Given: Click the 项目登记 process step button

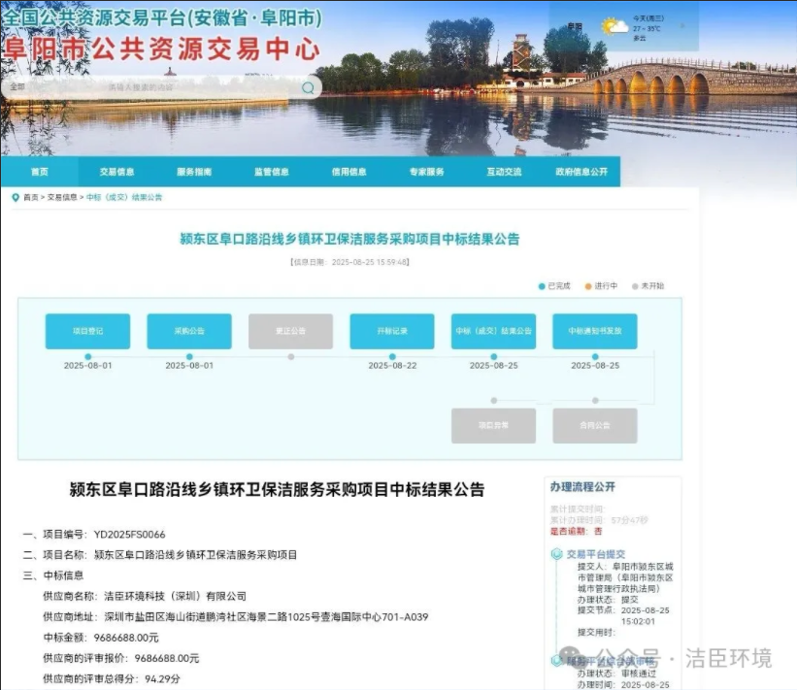Looking at the screenshot, I should [87, 331].
